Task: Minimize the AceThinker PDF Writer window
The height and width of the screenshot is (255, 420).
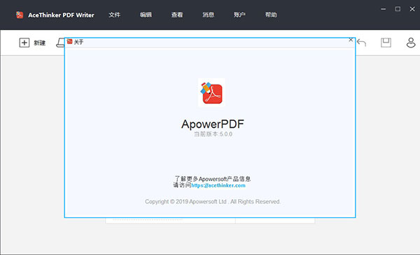Action: (384, 9)
